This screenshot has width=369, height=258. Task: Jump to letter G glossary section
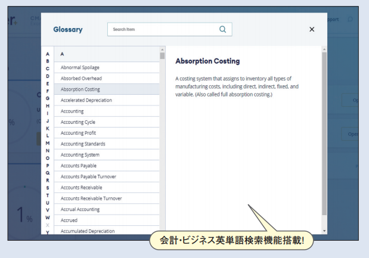tap(48, 98)
